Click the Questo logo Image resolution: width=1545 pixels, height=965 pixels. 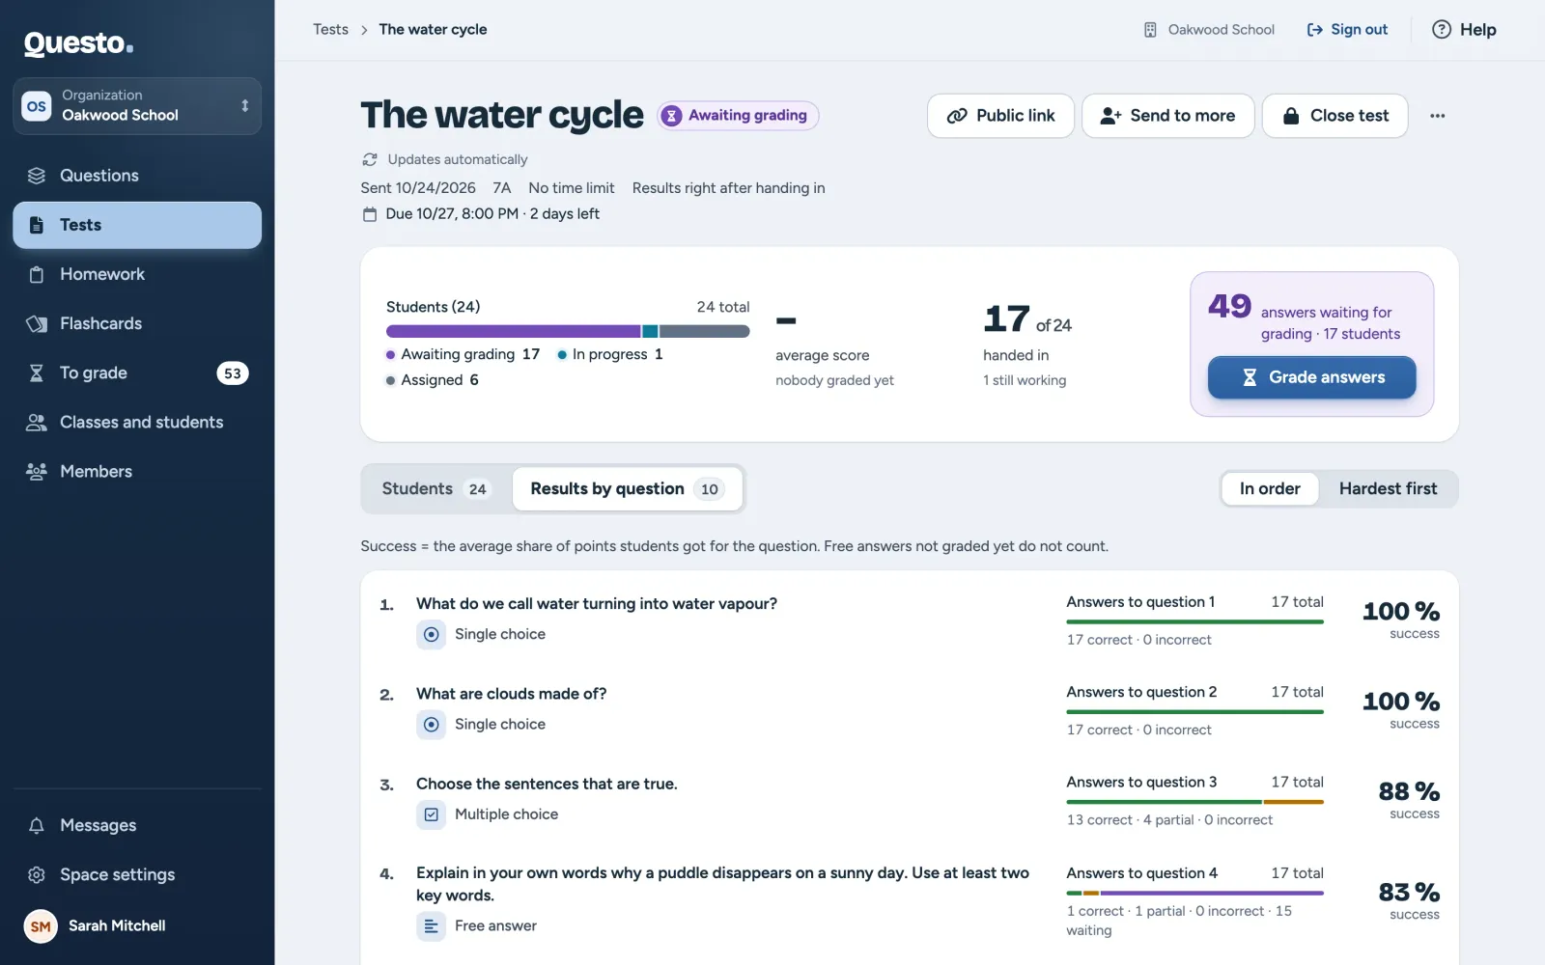78,43
